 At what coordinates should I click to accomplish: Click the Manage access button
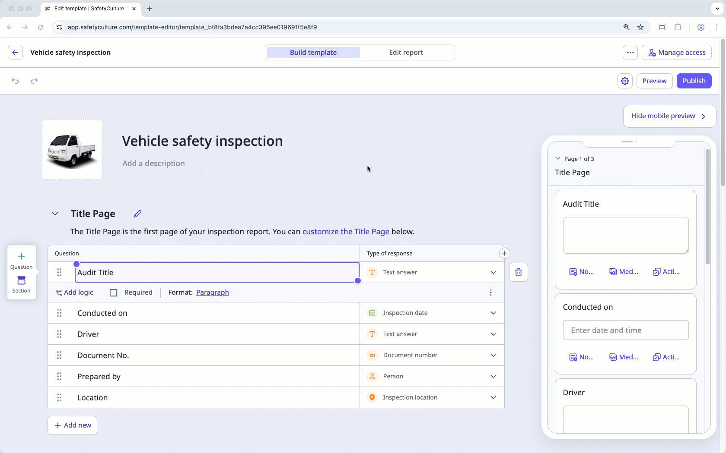click(677, 53)
